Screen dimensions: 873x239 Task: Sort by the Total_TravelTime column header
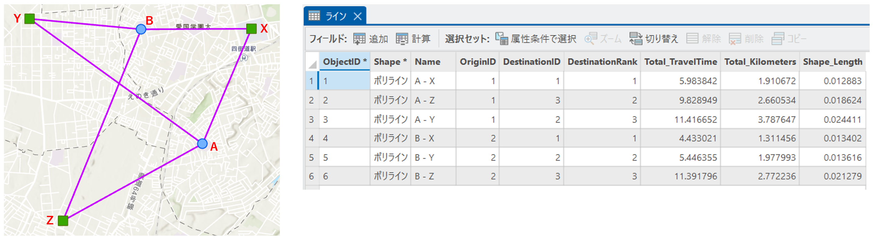click(x=680, y=62)
